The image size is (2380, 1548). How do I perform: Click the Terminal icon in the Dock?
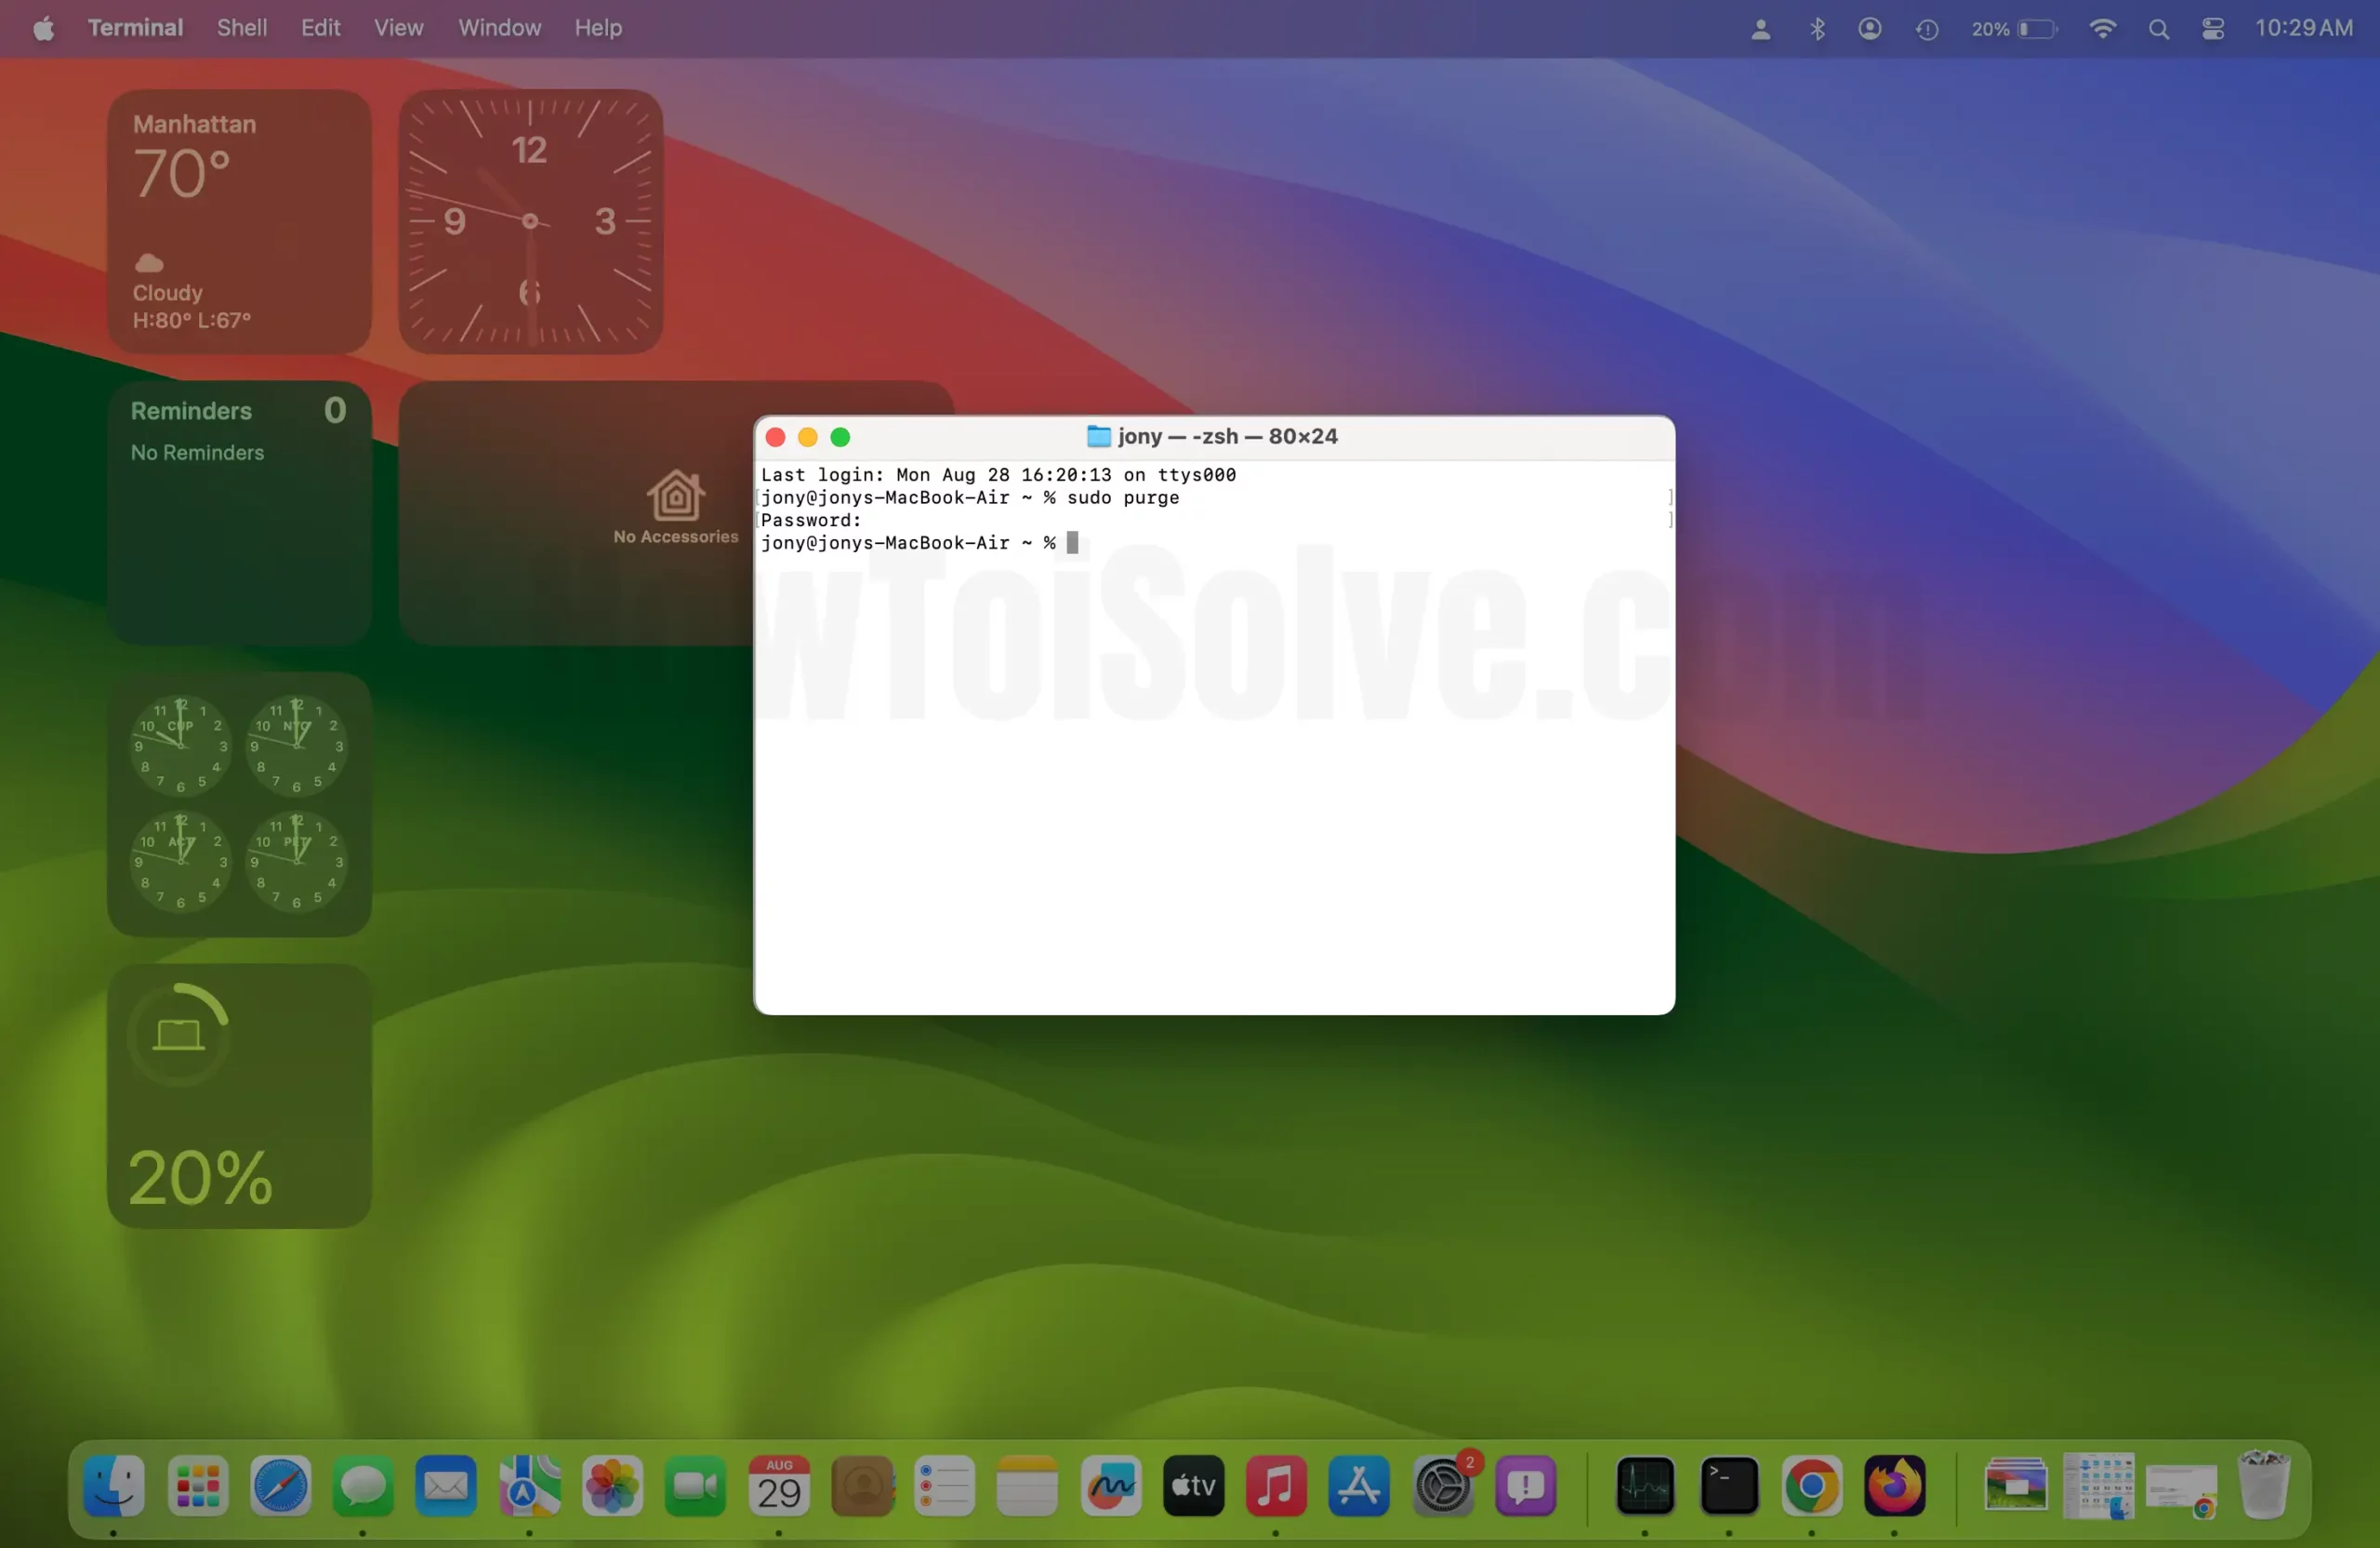point(1729,1486)
